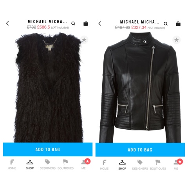Tap the black leather jacket product image
Viewport: 188px width, 188px height.
140,87
